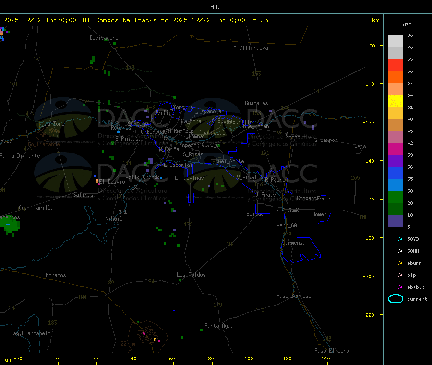
Task: Click the L_Malvinas place label
Action: click(x=189, y=178)
